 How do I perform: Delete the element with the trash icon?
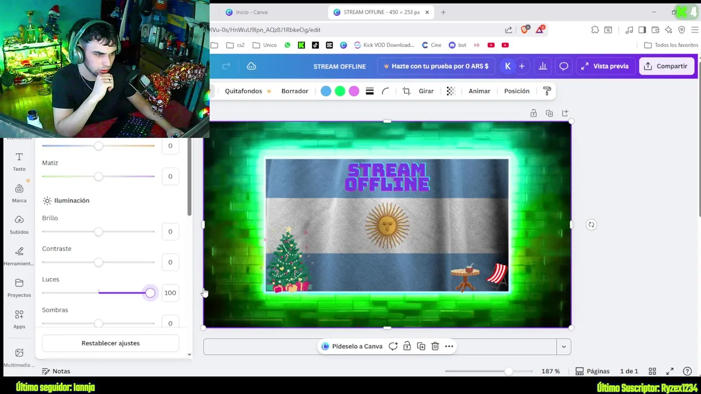pyautogui.click(x=435, y=346)
